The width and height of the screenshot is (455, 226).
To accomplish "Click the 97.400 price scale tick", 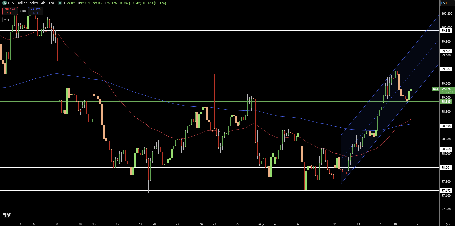I will (x=446, y=209).
